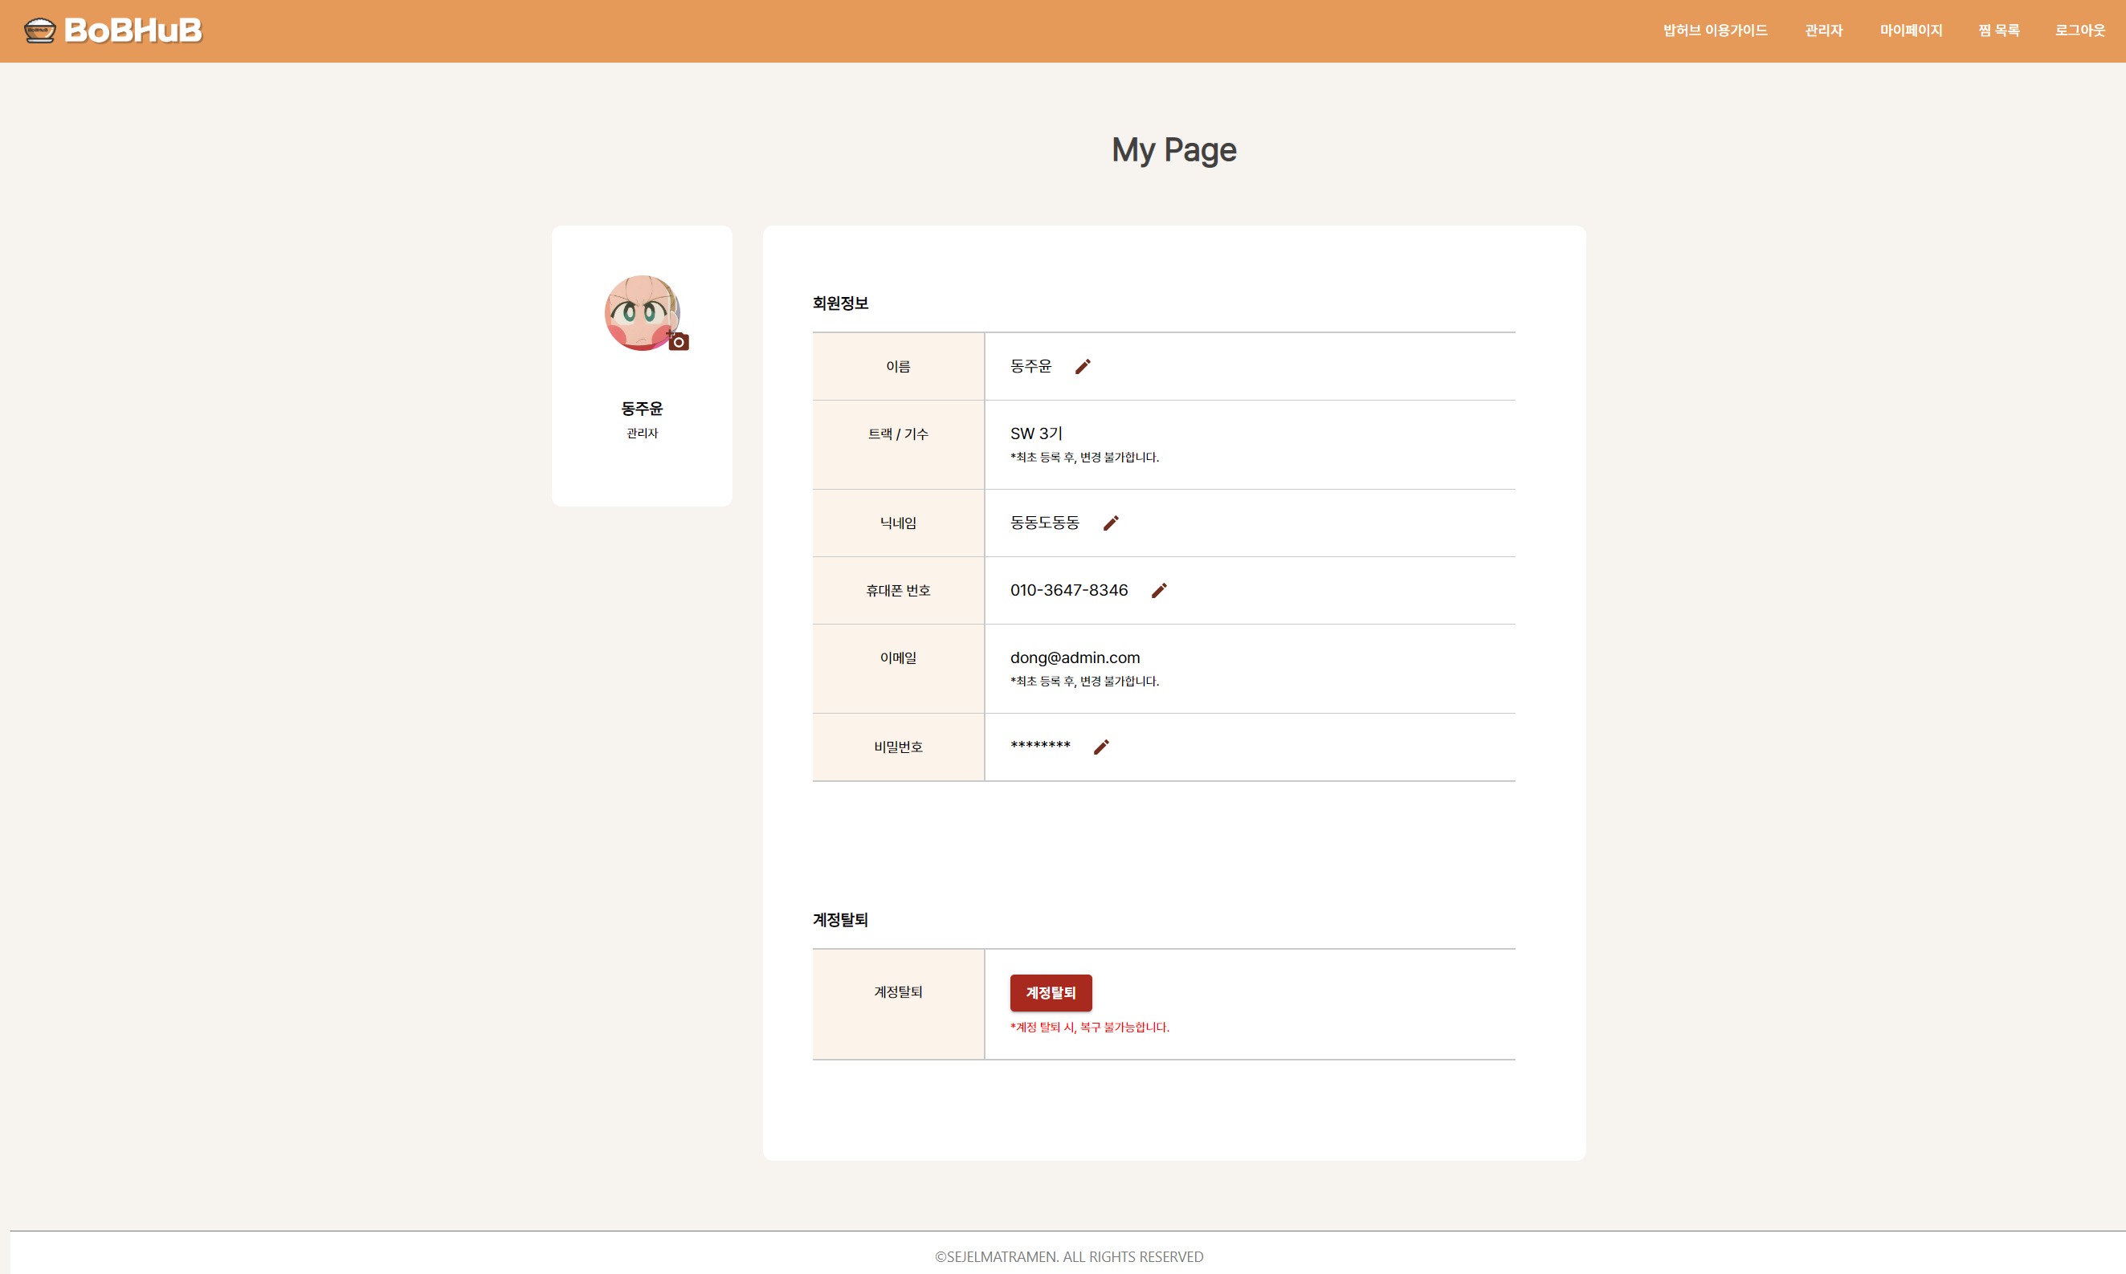
Task: Open the 관리자 menu item
Action: (1824, 30)
